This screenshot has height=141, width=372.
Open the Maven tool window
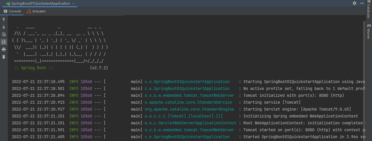point(369,32)
